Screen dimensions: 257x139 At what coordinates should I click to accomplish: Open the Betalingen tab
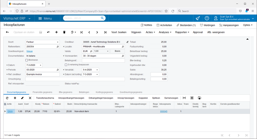(84, 92)
